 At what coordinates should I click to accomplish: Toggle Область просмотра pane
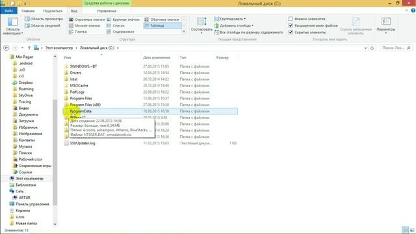coord(44,19)
